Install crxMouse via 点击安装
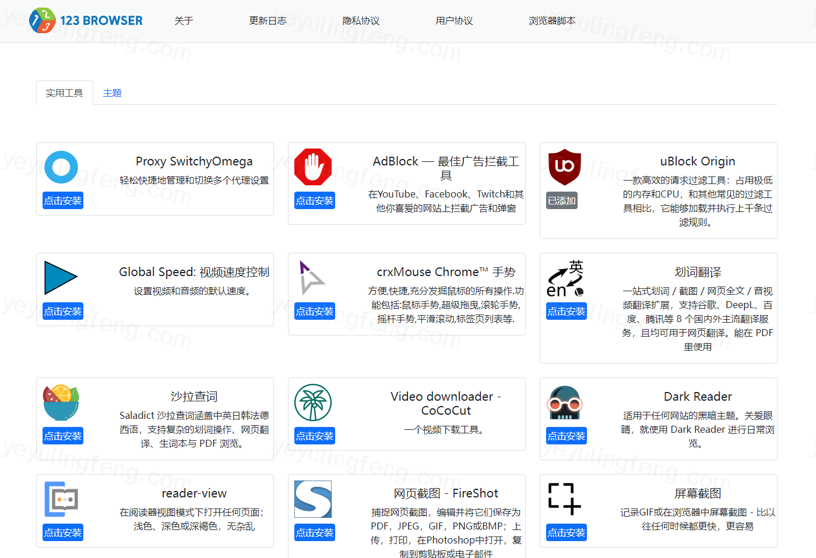 point(315,311)
